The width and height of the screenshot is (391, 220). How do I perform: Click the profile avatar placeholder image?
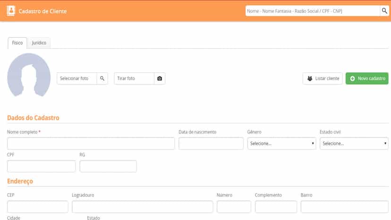point(29,75)
